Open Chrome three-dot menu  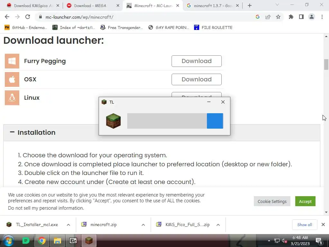point(322,17)
